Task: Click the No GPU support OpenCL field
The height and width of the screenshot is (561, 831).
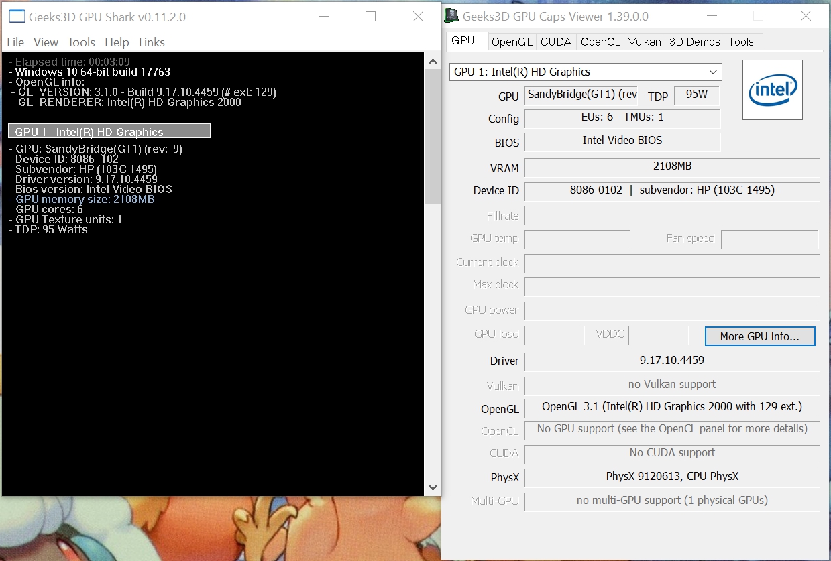Action: tap(672, 430)
